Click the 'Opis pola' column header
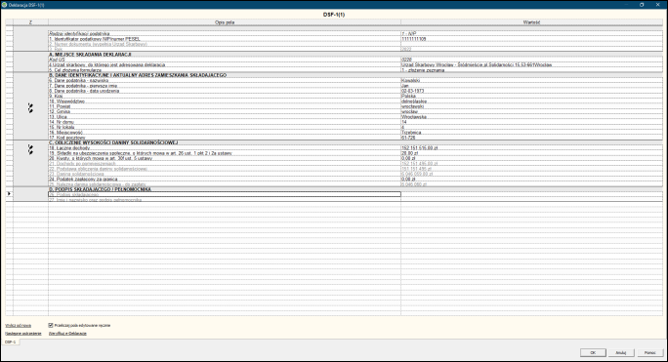Screen dimensions: 668x362 [x=225, y=22]
